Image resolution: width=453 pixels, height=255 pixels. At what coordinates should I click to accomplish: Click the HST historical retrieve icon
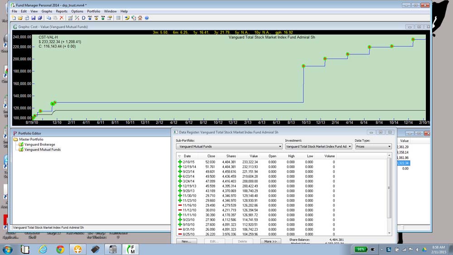[96, 18]
